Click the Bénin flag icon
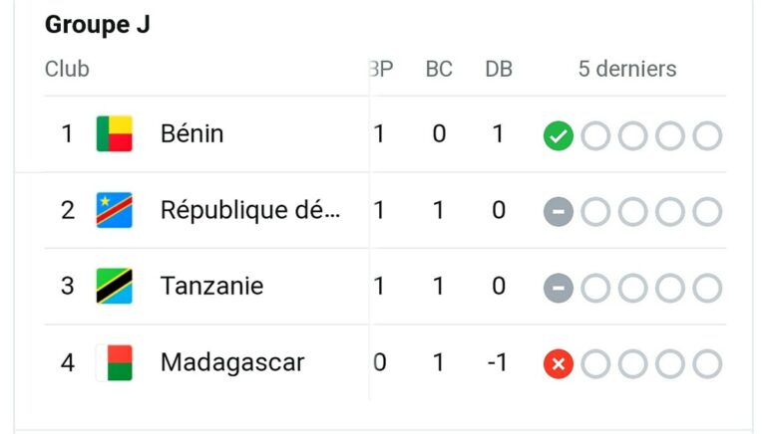 click(114, 133)
